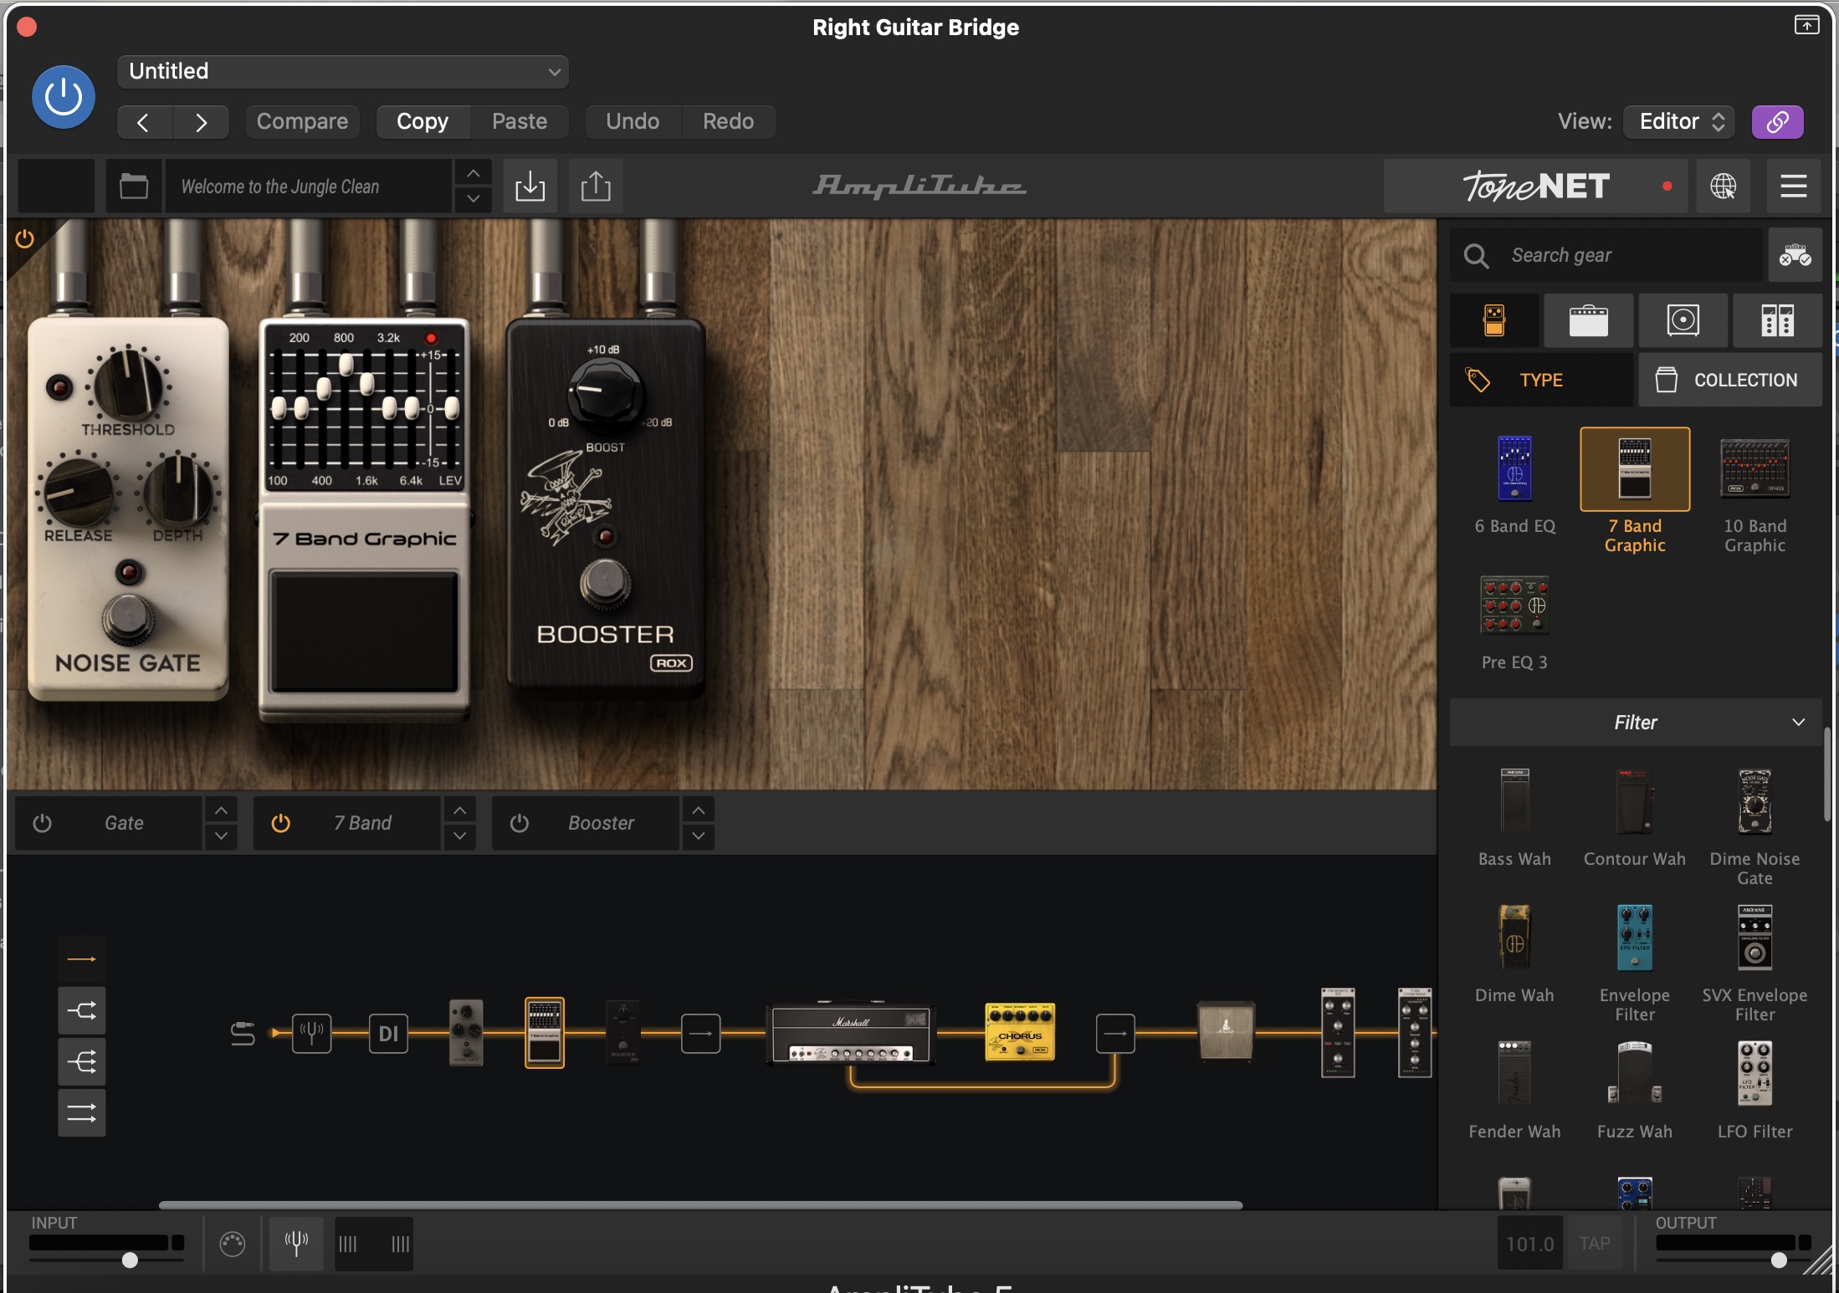The height and width of the screenshot is (1293, 1839).
Task: Toggle the Gate slot power button
Action: [x=42, y=823]
